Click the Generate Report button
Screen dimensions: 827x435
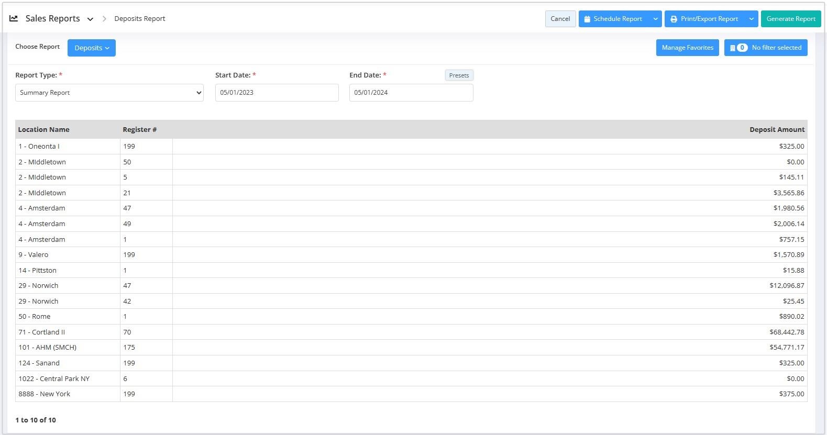click(791, 19)
